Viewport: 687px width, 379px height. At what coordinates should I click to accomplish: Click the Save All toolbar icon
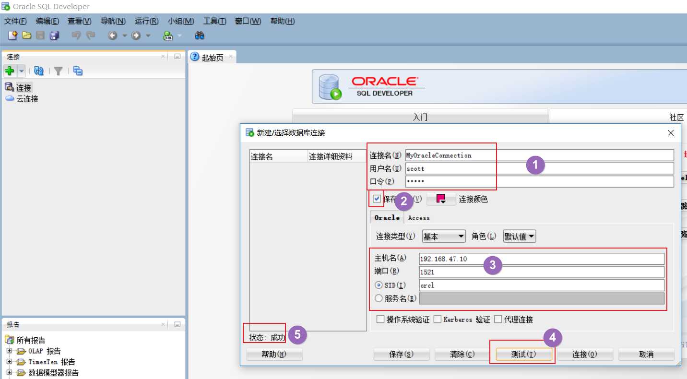click(x=54, y=35)
